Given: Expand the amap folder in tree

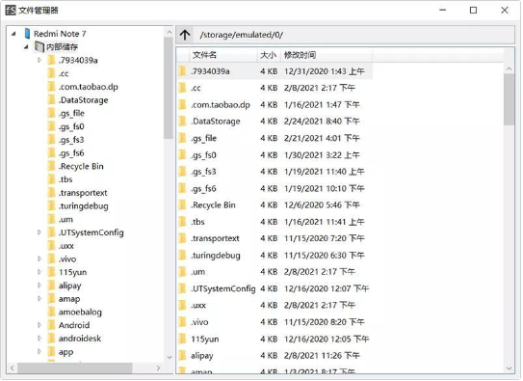Looking at the screenshot, I should pos(39,298).
